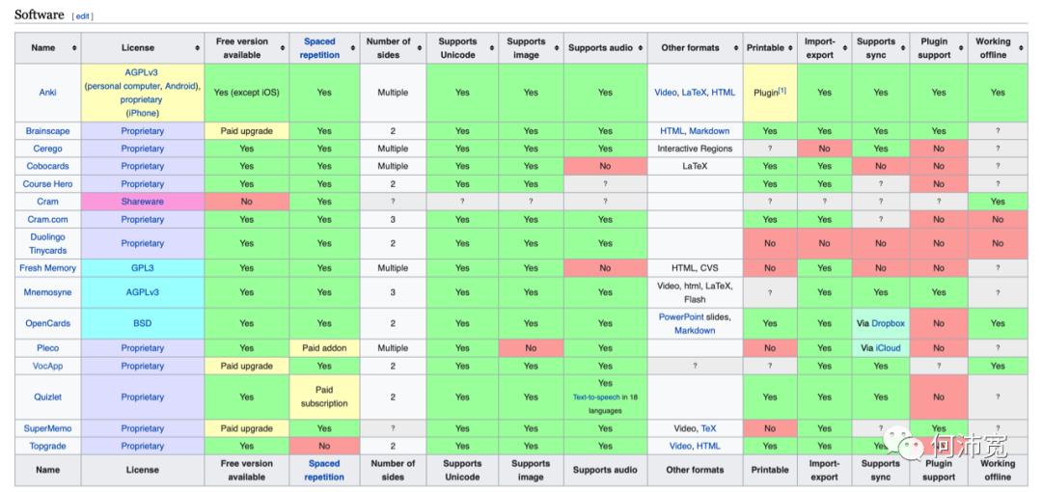
Task: Open the edit link beside Software heading
Action: pyautogui.click(x=83, y=16)
